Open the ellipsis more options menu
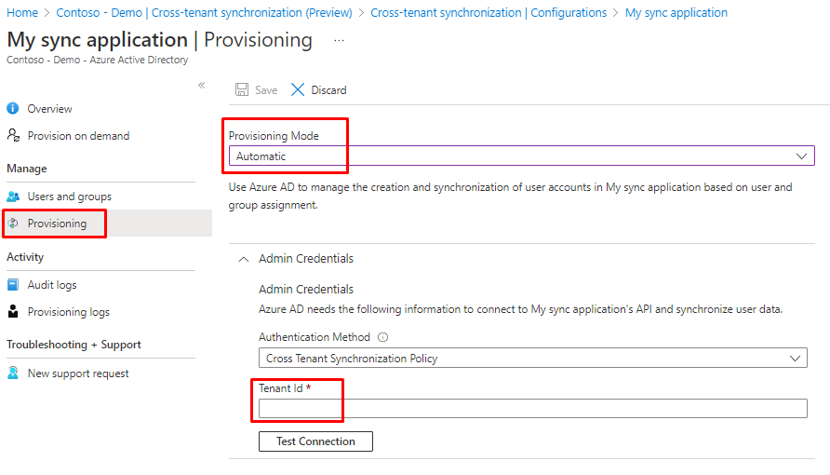The height and width of the screenshot is (475, 830). coord(339,41)
